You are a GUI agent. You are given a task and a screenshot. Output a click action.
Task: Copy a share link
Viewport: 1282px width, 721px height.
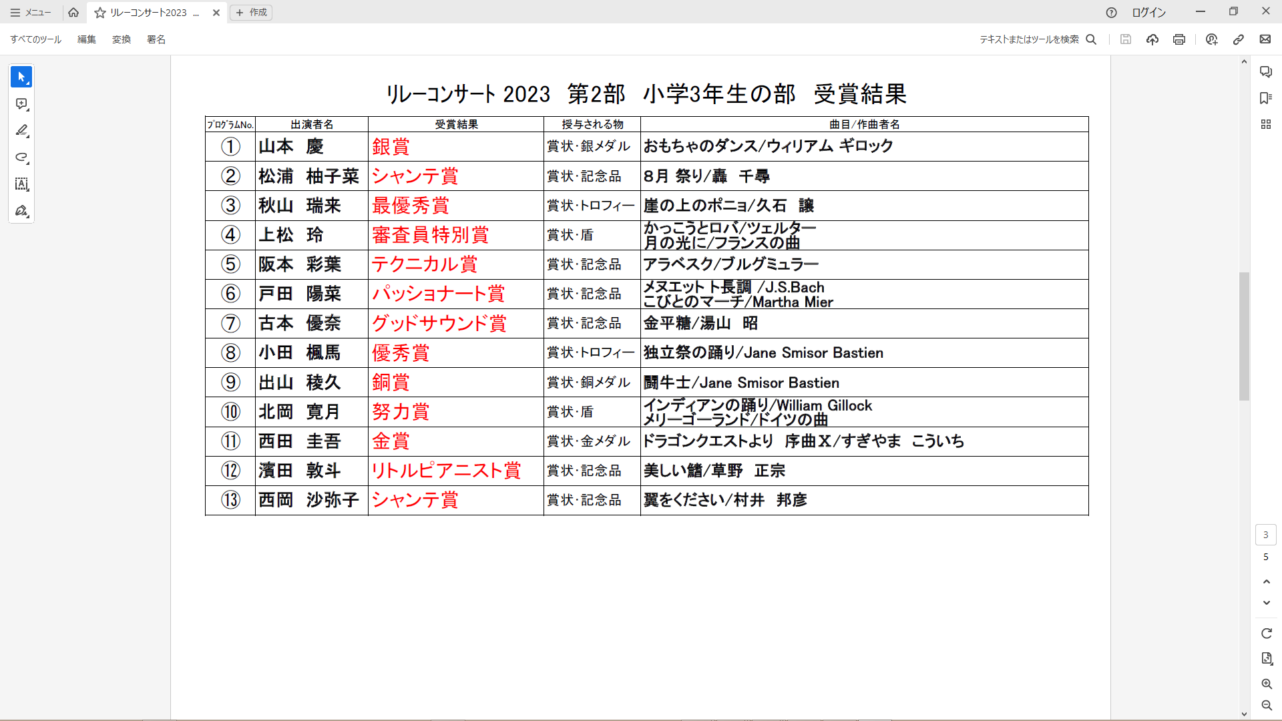tap(1239, 39)
